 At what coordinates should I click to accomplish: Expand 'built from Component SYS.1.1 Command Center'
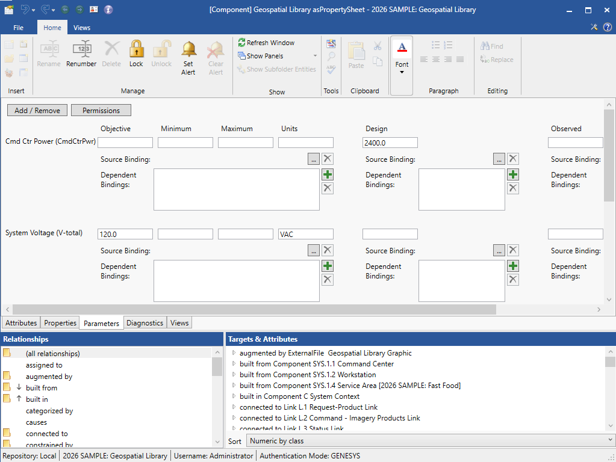[234, 364]
